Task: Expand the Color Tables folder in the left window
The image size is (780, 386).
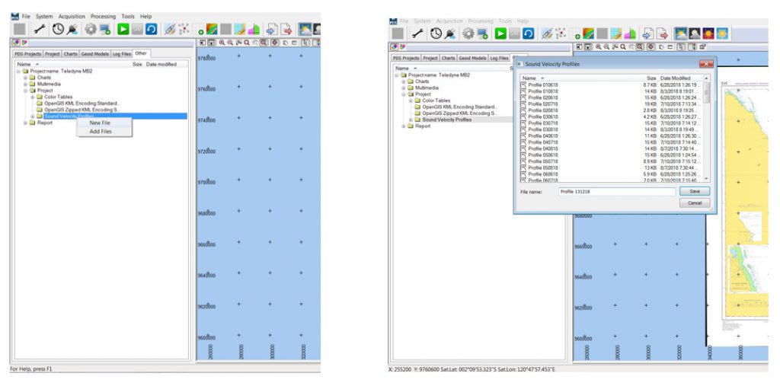Action: 32,97
